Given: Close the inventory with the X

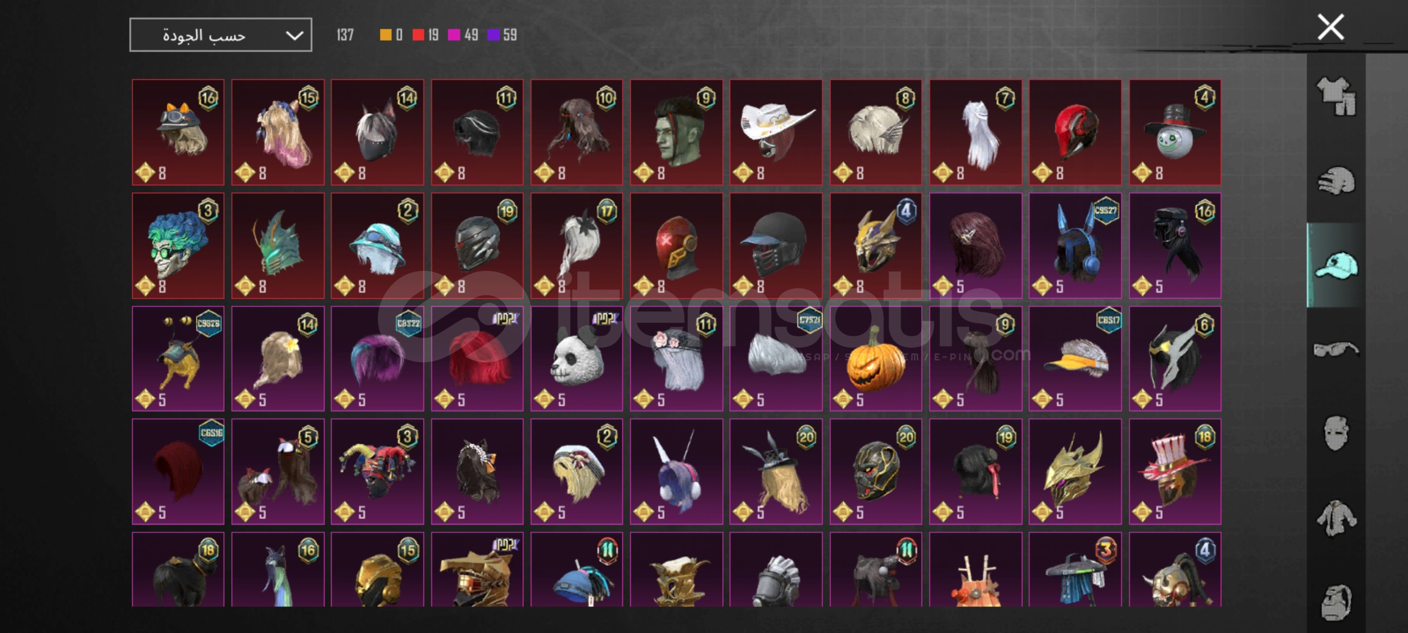Looking at the screenshot, I should [x=1331, y=27].
